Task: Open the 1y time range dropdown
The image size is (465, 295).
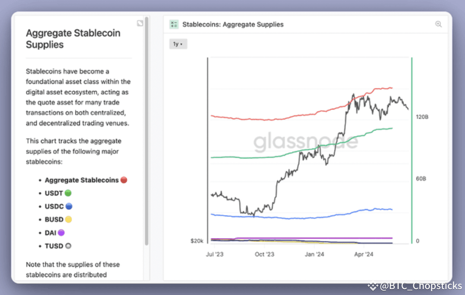Action: tap(178, 44)
